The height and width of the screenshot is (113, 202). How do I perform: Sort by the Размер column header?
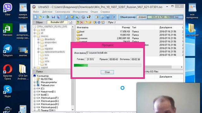click(126, 27)
